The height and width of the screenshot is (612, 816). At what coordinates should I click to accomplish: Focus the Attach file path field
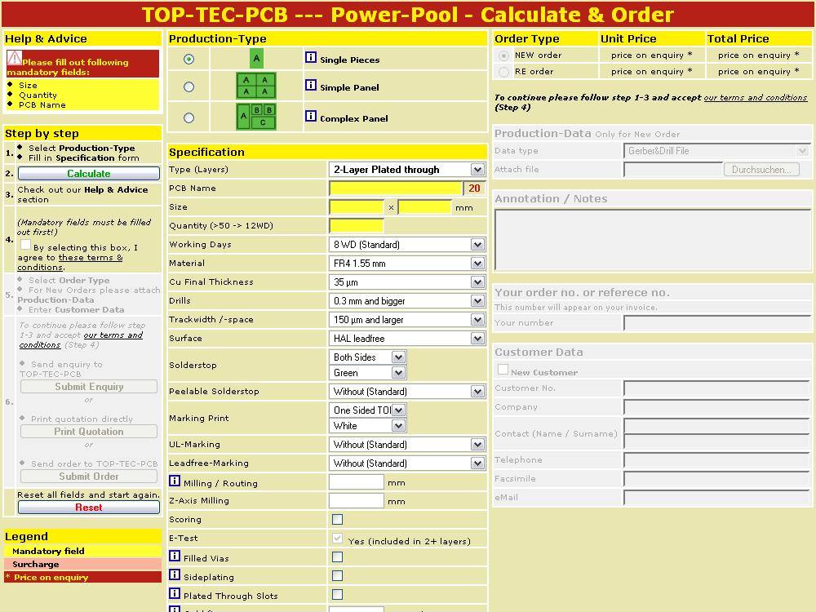(673, 170)
